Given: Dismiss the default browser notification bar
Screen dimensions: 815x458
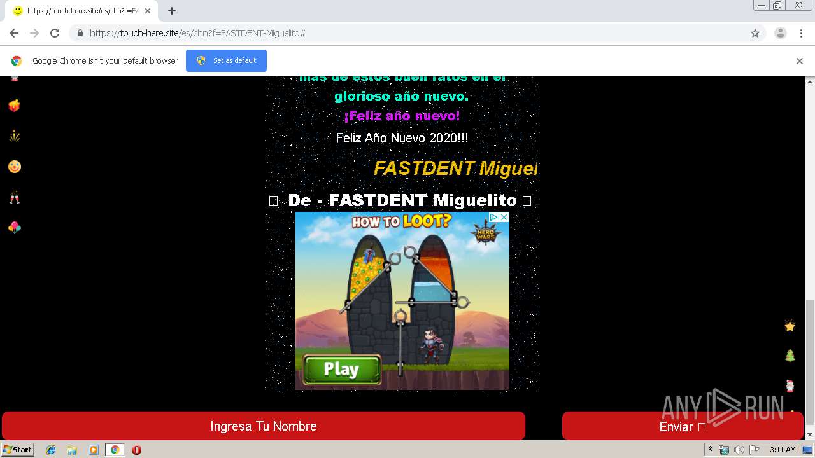Looking at the screenshot, I should (799, 61).
